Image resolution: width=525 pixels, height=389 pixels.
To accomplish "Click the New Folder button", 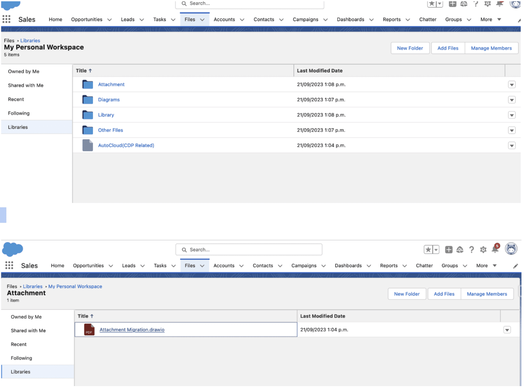I will [410, 48].
